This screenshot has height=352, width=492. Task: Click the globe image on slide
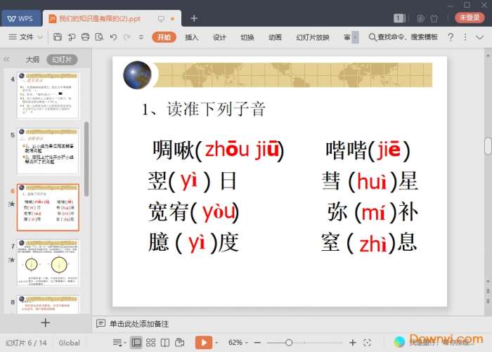[137, 75]
